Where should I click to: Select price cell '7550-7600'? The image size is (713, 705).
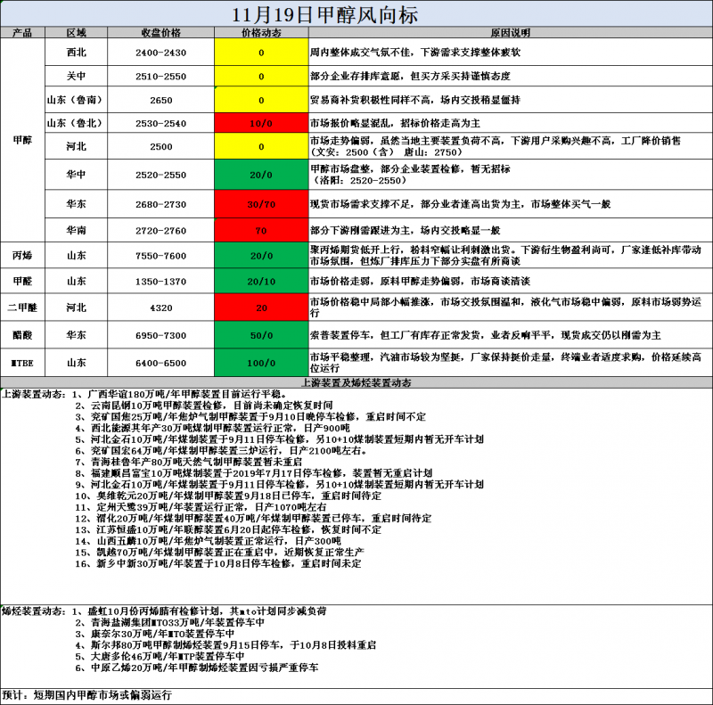click(x=161, y=255)
